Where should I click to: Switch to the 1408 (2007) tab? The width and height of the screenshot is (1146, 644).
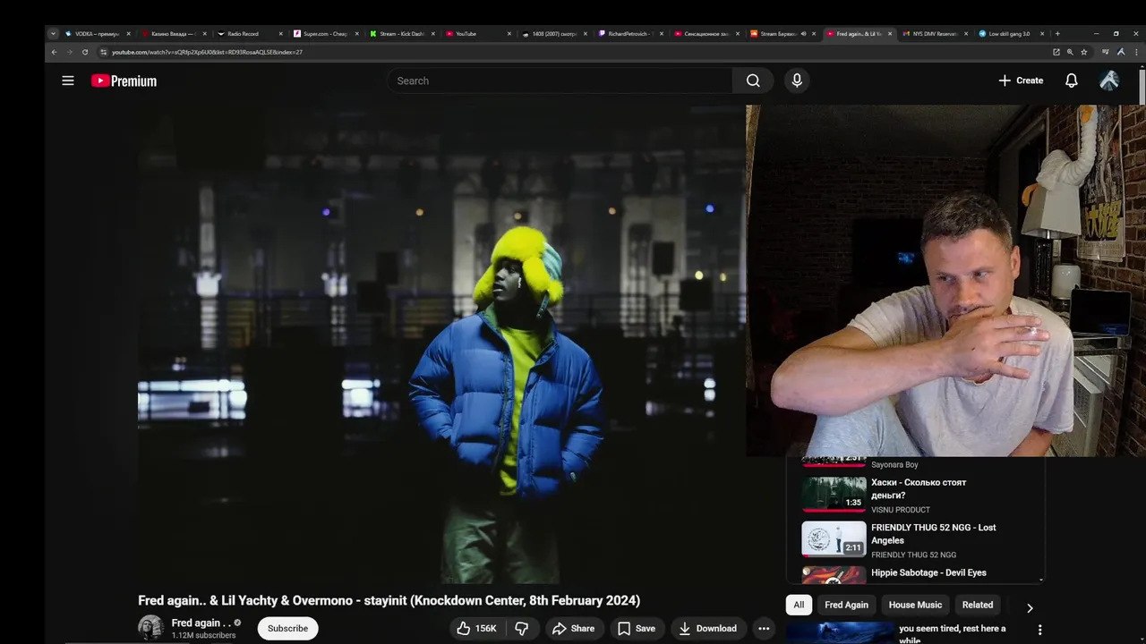click(x=553, y=33)
